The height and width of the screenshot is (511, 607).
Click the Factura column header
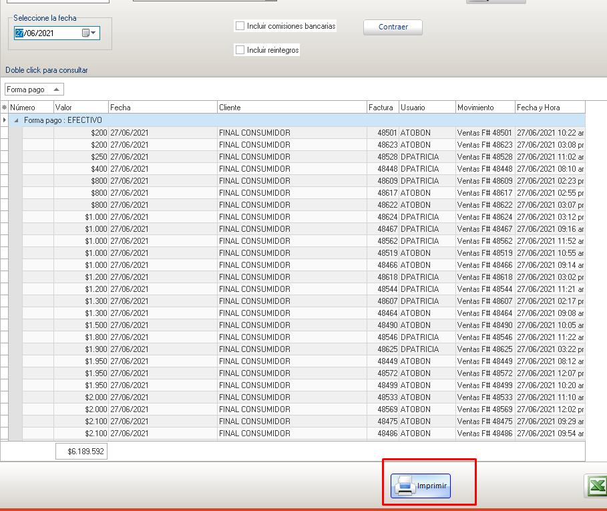[381, 108]
